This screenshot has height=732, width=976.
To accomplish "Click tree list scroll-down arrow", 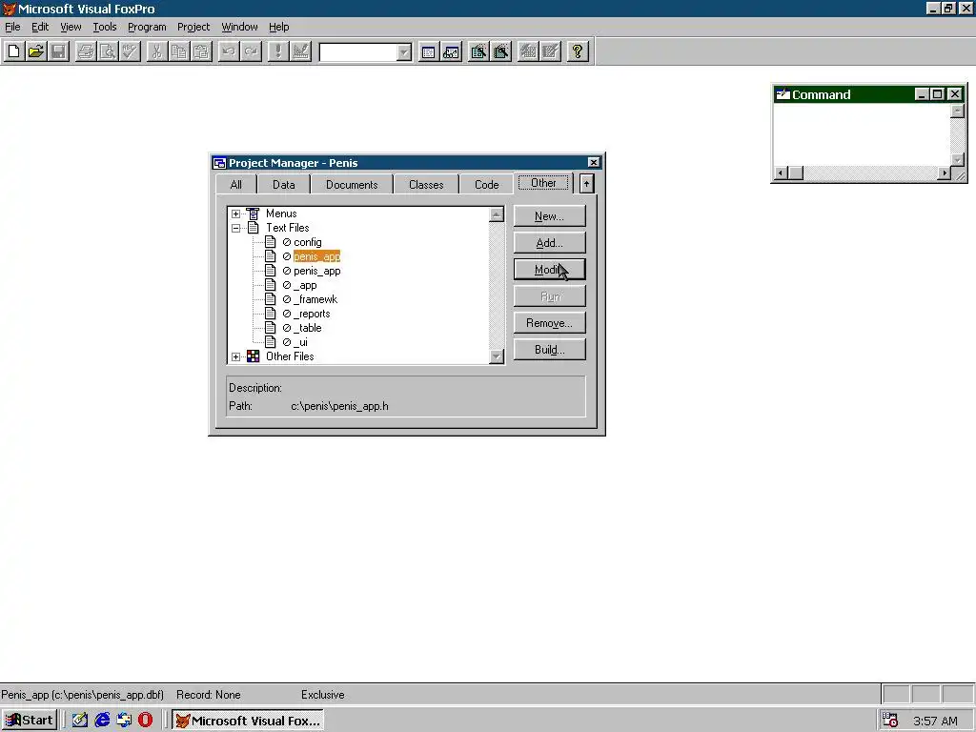I will (496, 356).
